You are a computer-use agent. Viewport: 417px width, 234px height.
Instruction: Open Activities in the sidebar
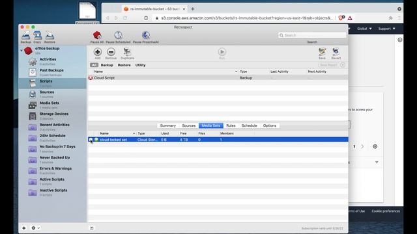[x=53, y=62]
